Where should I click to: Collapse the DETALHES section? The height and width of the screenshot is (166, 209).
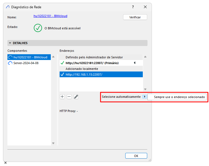(10, 43)
